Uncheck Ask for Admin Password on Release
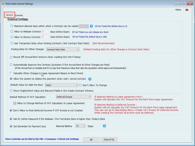The width and height of the screenshot is (195, 146). pos(11,119)
